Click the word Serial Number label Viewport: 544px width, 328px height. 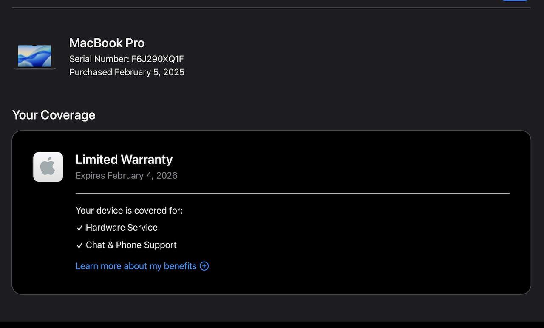pos(99,59)
